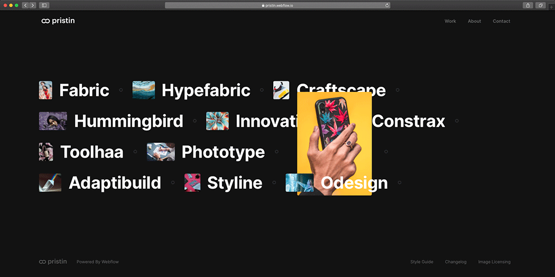Viewport: 555px width, 277px height.
Task: Click the pristin.webflow.io address field
Action: coord(277,5)
